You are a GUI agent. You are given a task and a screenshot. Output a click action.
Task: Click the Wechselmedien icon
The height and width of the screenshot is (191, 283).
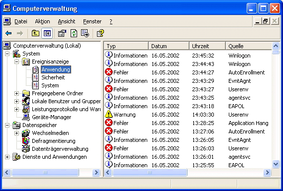point(26,133)
